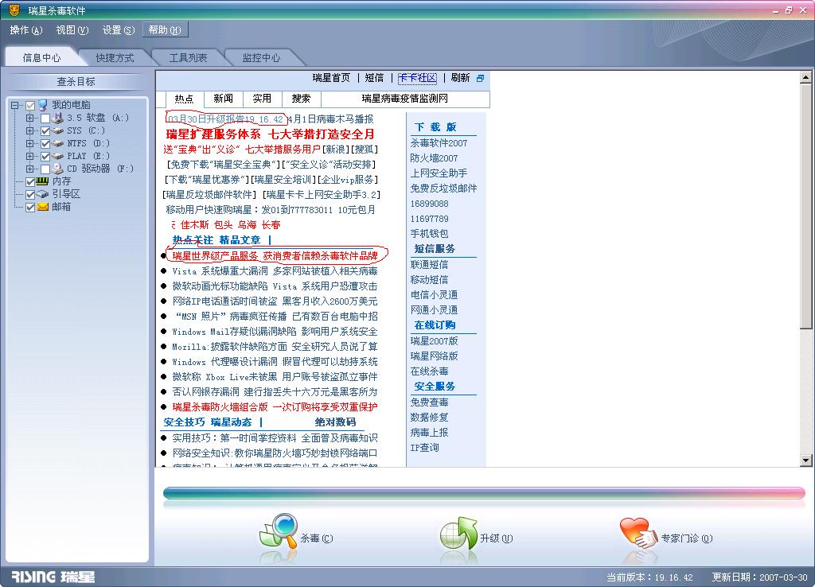Open the 新闻 web tab

[x=223, y=99]
